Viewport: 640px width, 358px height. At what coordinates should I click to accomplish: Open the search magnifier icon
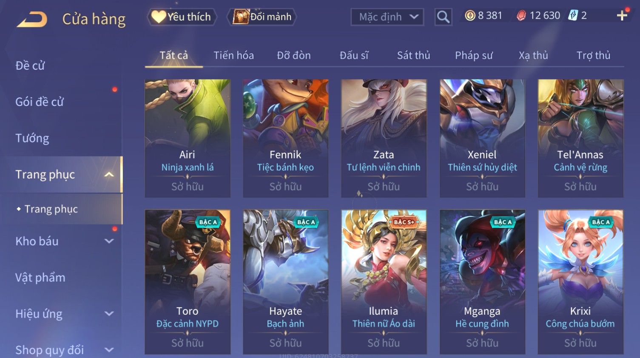click(443, 17)
